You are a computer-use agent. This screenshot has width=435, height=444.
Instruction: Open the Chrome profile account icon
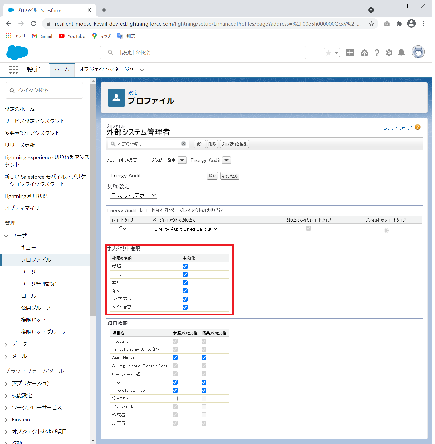click(411, 24)
